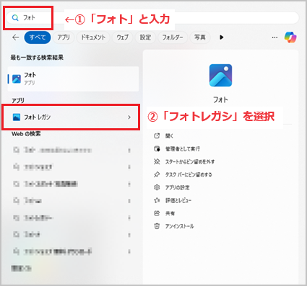Click the pin-to-taskbar pin icon

[157, 174]
